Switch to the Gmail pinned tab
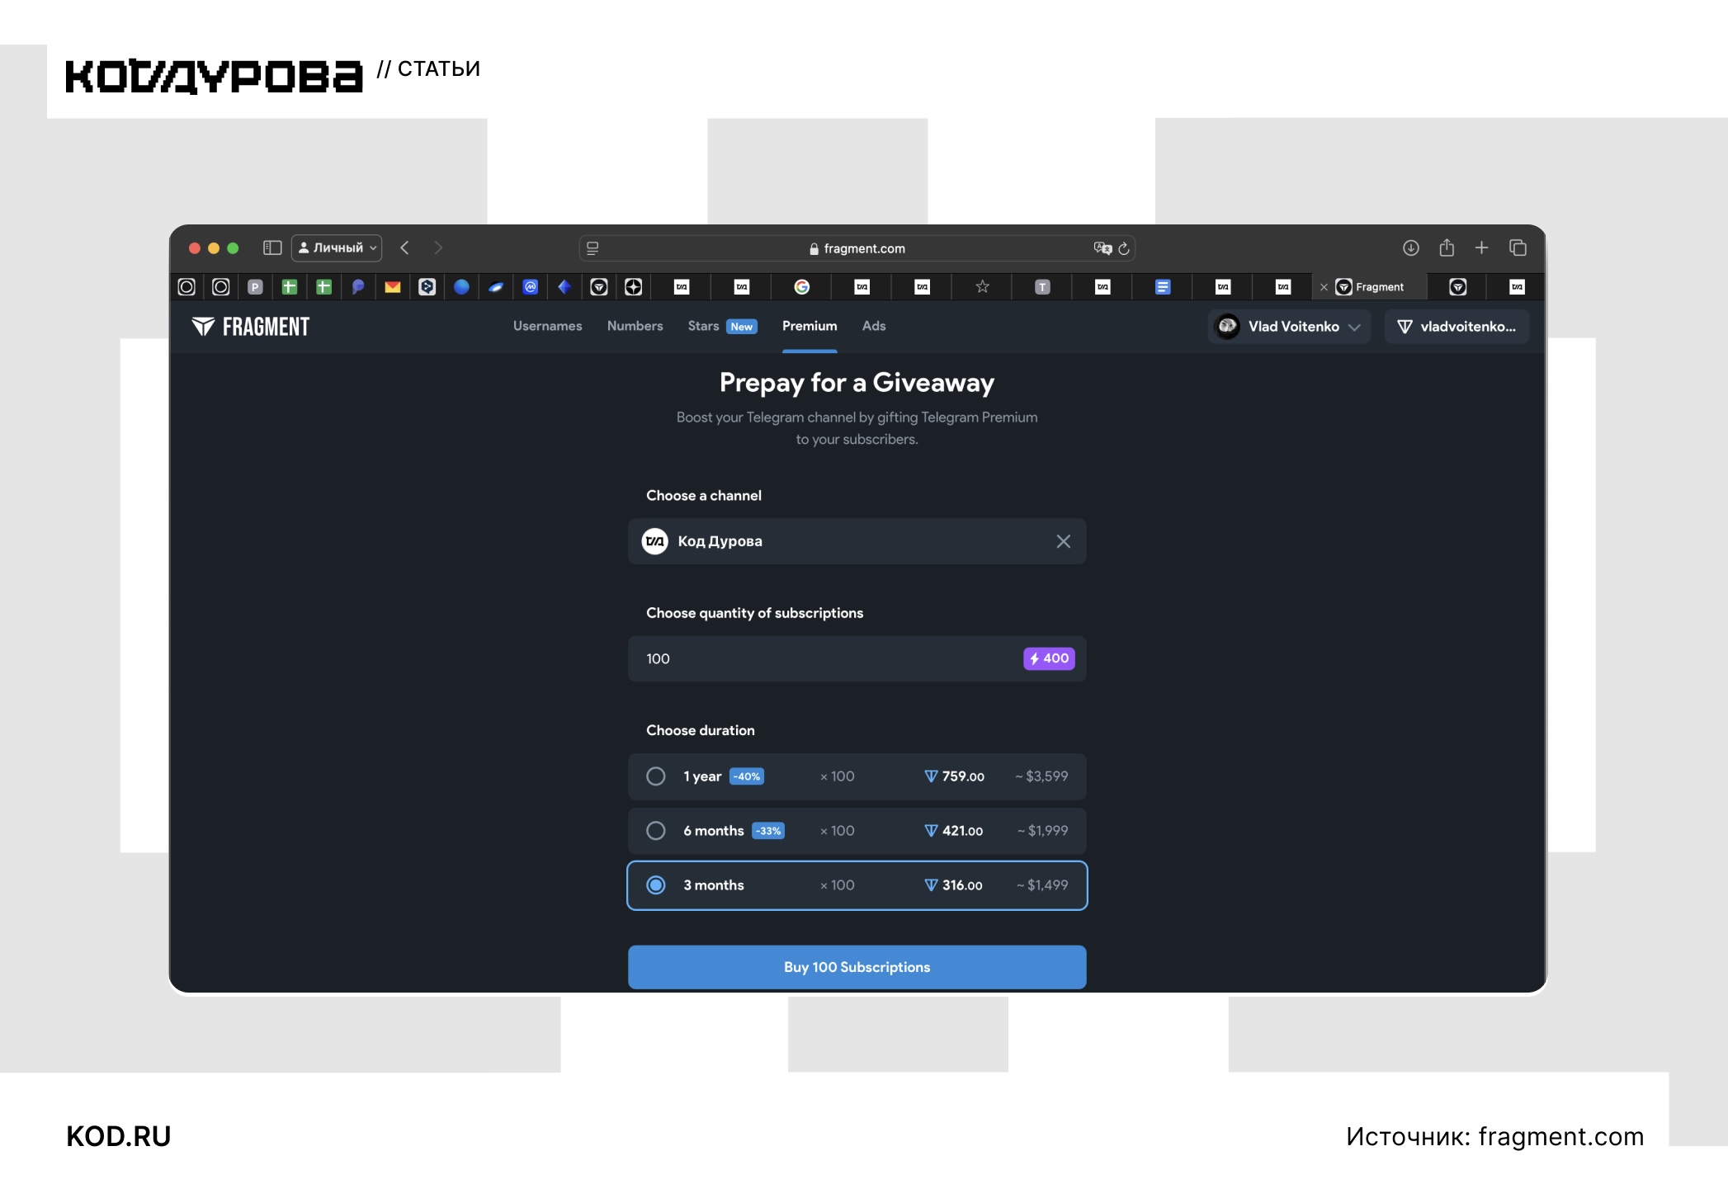Screen dimensions: 1728x1184 point(393,287)
